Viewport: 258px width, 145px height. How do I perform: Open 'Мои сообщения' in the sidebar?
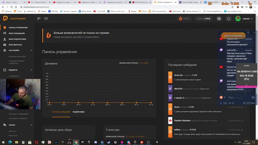tap(17, 33)
